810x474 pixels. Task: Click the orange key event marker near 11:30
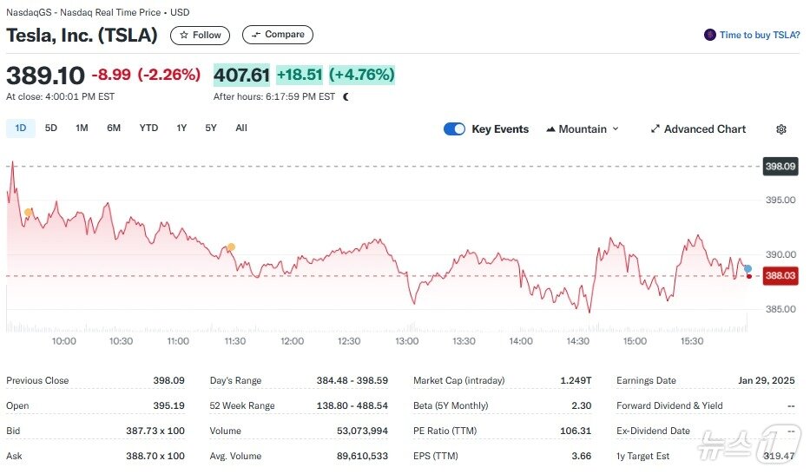click(230, 247)
